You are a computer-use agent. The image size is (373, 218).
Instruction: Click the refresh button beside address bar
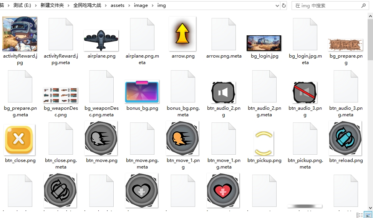pyautogui.click(x=284, y=6)
